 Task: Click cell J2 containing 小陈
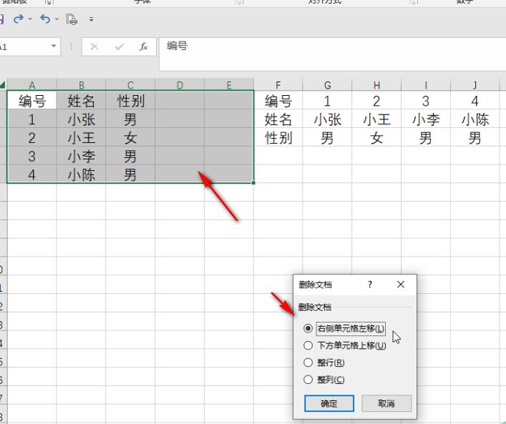tap(475, 119)
